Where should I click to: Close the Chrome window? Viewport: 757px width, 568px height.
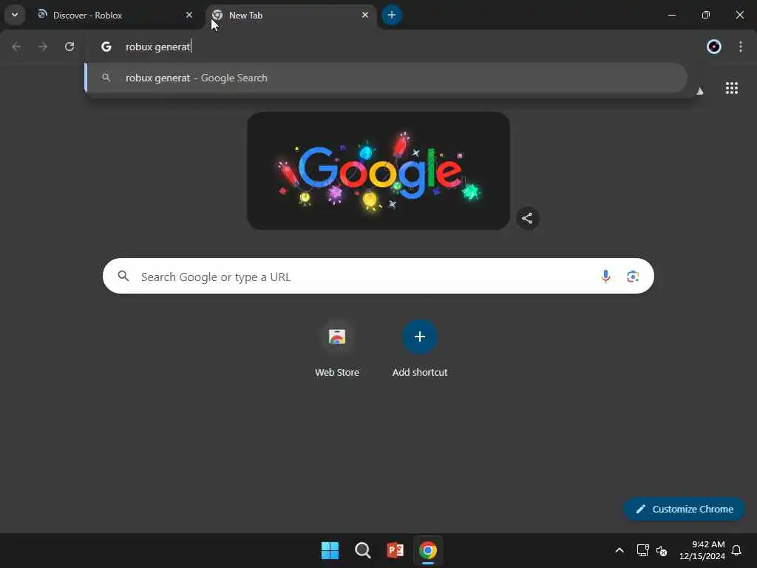click(x=739, y=15)
